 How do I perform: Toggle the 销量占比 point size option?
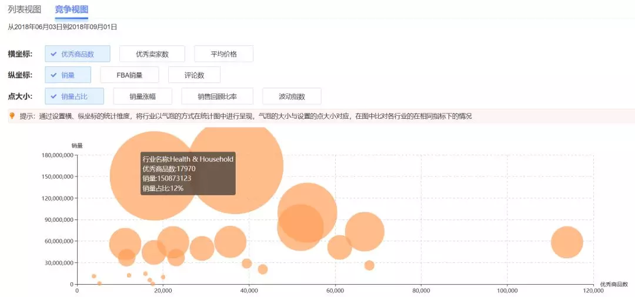[74, 96]
